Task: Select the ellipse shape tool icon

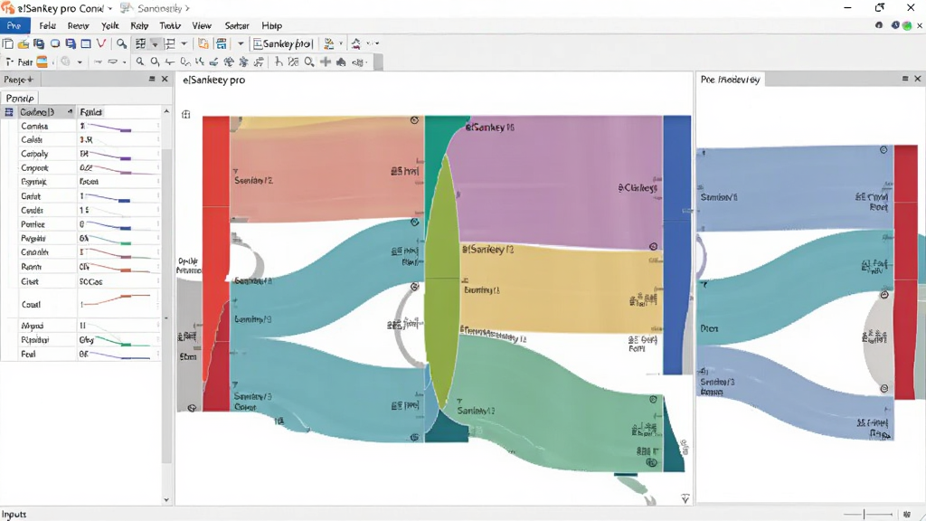Action: pyautogui.click(x=113, y=62)
